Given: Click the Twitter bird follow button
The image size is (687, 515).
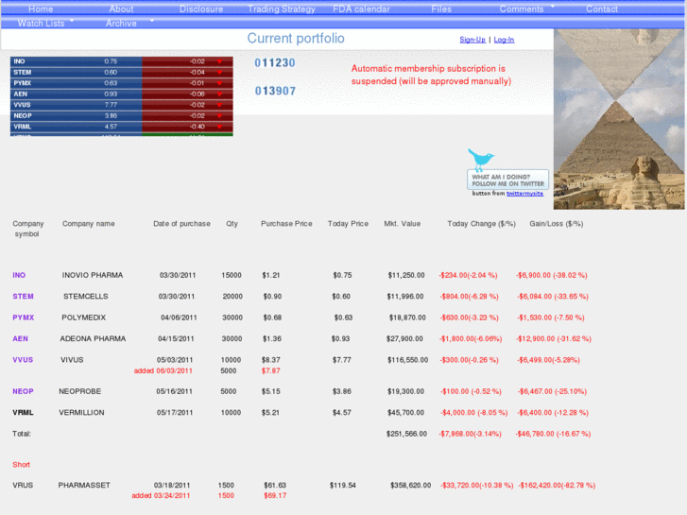Looking at the screenshot, I should pyautogui.click(x=507, y=170).
